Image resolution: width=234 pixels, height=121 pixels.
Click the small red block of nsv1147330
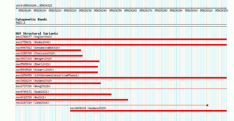pyautogui.click(x=207, y=105)
